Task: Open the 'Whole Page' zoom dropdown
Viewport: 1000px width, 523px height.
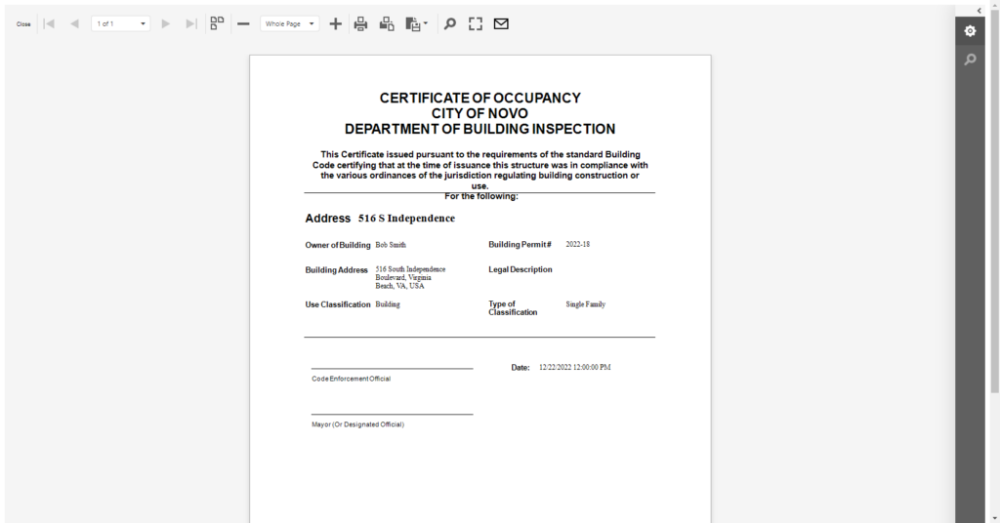Action: 289,24
